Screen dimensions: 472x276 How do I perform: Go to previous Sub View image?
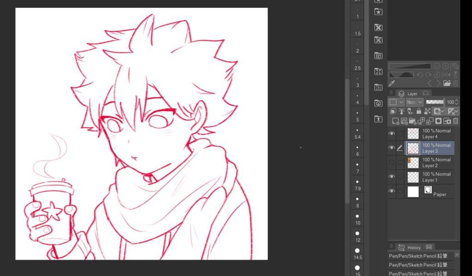click(x=430, y=83)
